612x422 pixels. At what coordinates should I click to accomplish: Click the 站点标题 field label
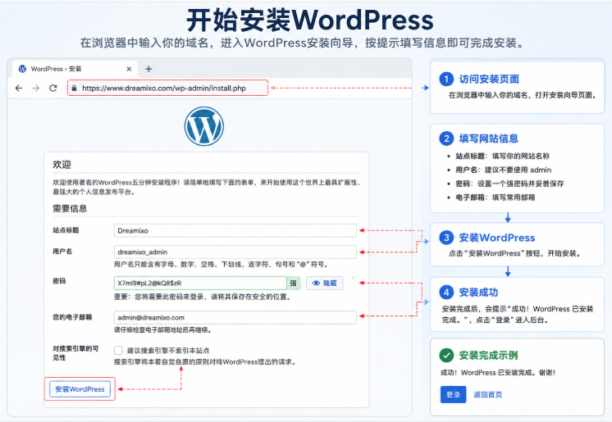[66, 230]
